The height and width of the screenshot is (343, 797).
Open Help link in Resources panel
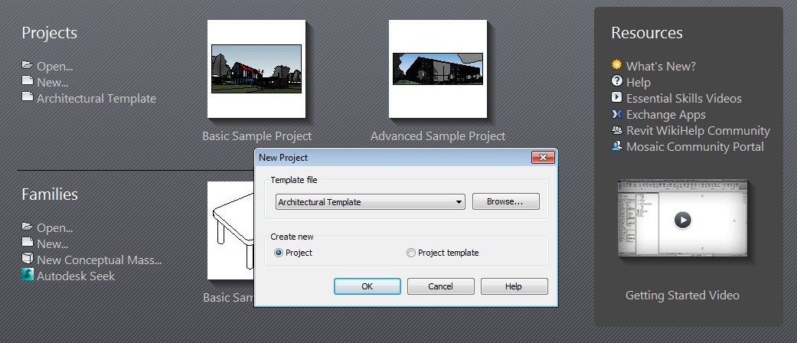click(x=639, y=83)
